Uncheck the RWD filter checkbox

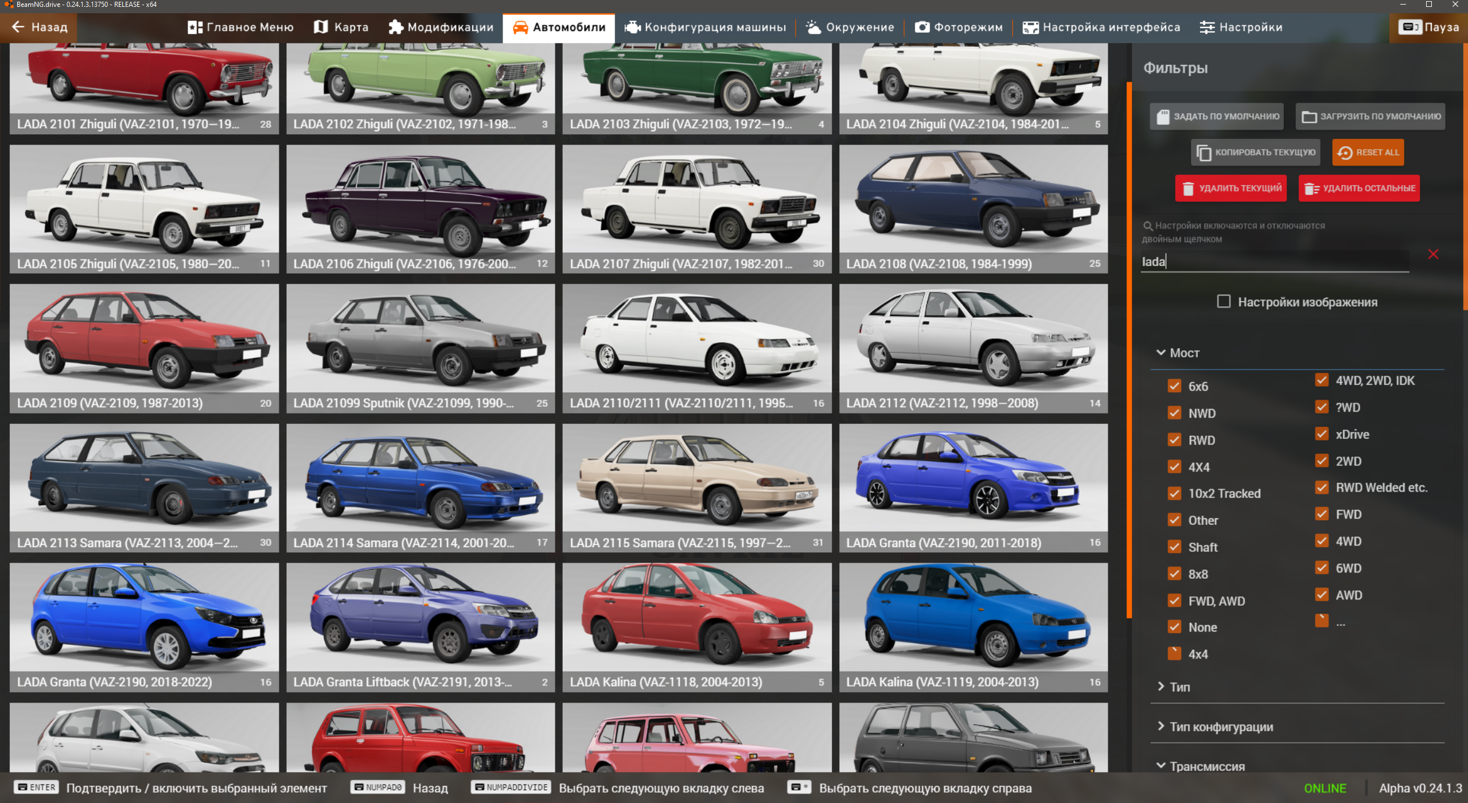click(1174, 440)
